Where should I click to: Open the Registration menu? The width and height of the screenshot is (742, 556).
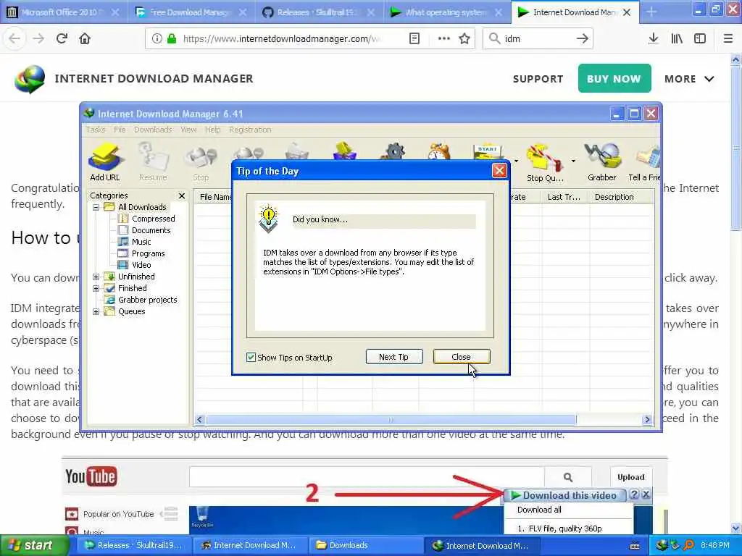(250, 130)
